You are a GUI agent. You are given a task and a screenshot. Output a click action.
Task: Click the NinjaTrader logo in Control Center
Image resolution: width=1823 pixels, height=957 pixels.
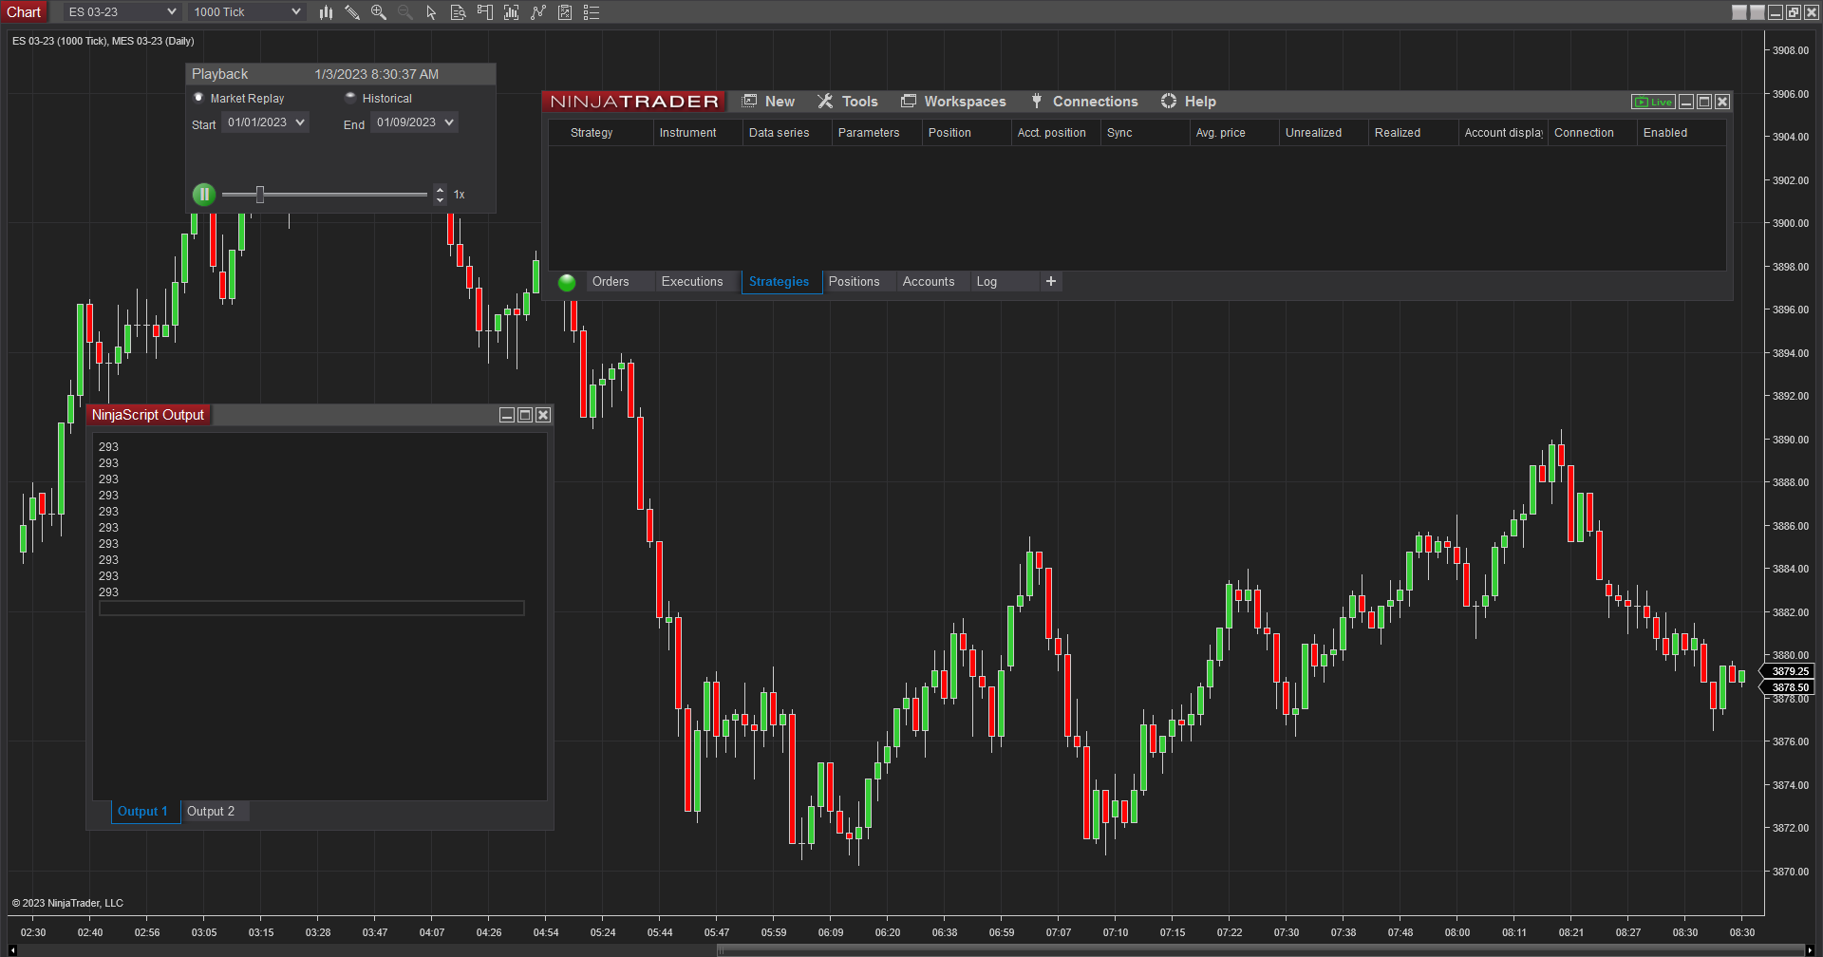click(x=634, y=102)
